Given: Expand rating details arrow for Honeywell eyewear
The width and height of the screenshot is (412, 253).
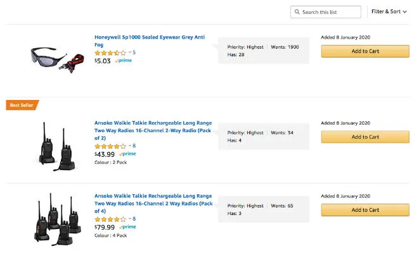Looking at the screenshot, I should pos(129,52).
